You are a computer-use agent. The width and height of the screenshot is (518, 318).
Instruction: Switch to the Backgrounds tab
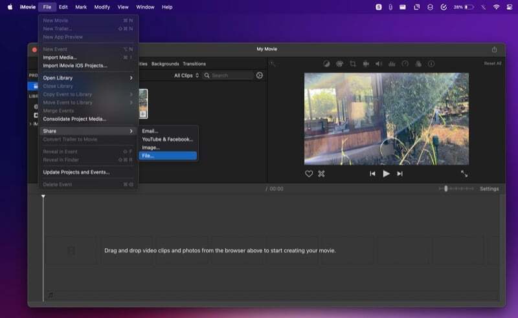[x=165, y=64]
